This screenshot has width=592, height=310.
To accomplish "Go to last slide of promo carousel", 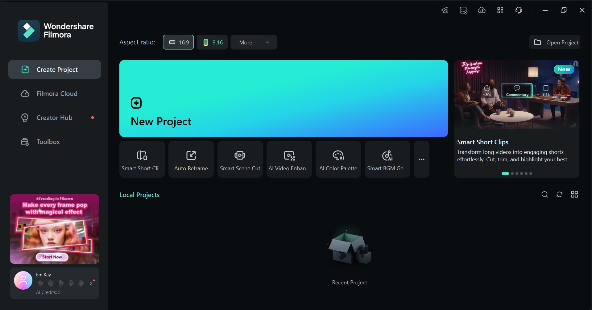I will [531, 173].
